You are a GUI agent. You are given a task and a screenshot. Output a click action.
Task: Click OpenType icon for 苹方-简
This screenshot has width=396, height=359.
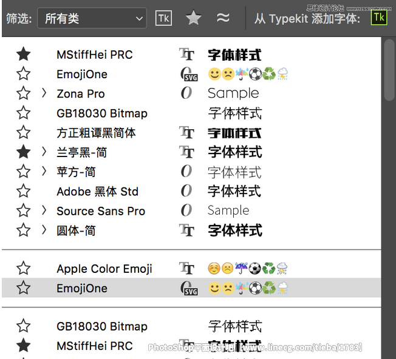pyautogui.click(x=186, y=171)
